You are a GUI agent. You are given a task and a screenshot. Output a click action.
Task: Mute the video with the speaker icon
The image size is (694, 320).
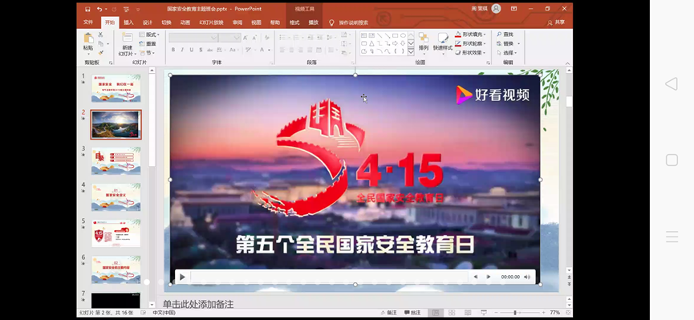coord(527,277)
